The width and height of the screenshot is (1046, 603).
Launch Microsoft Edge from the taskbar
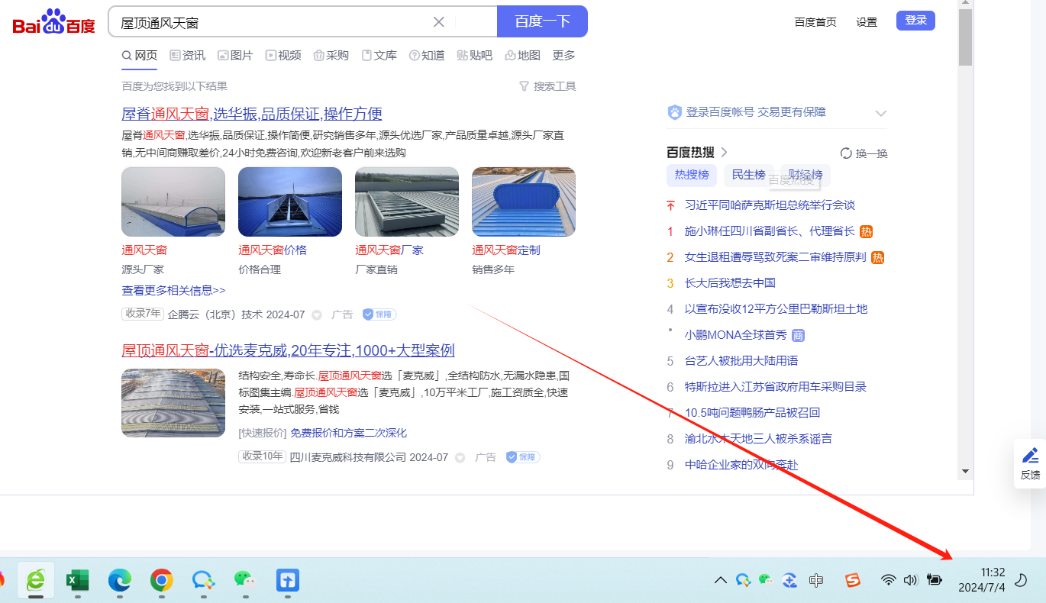[x=120, y=581]
